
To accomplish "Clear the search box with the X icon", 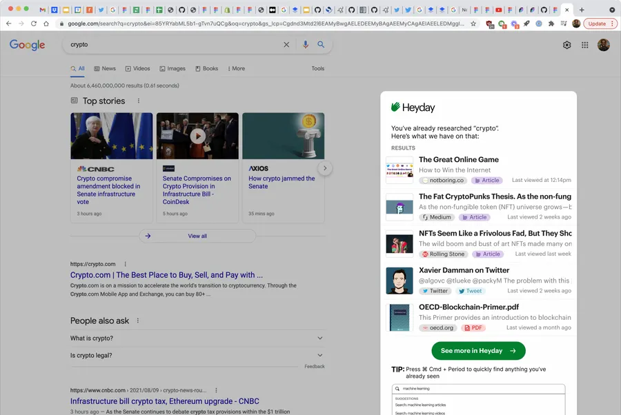I will tap(286, 45).
